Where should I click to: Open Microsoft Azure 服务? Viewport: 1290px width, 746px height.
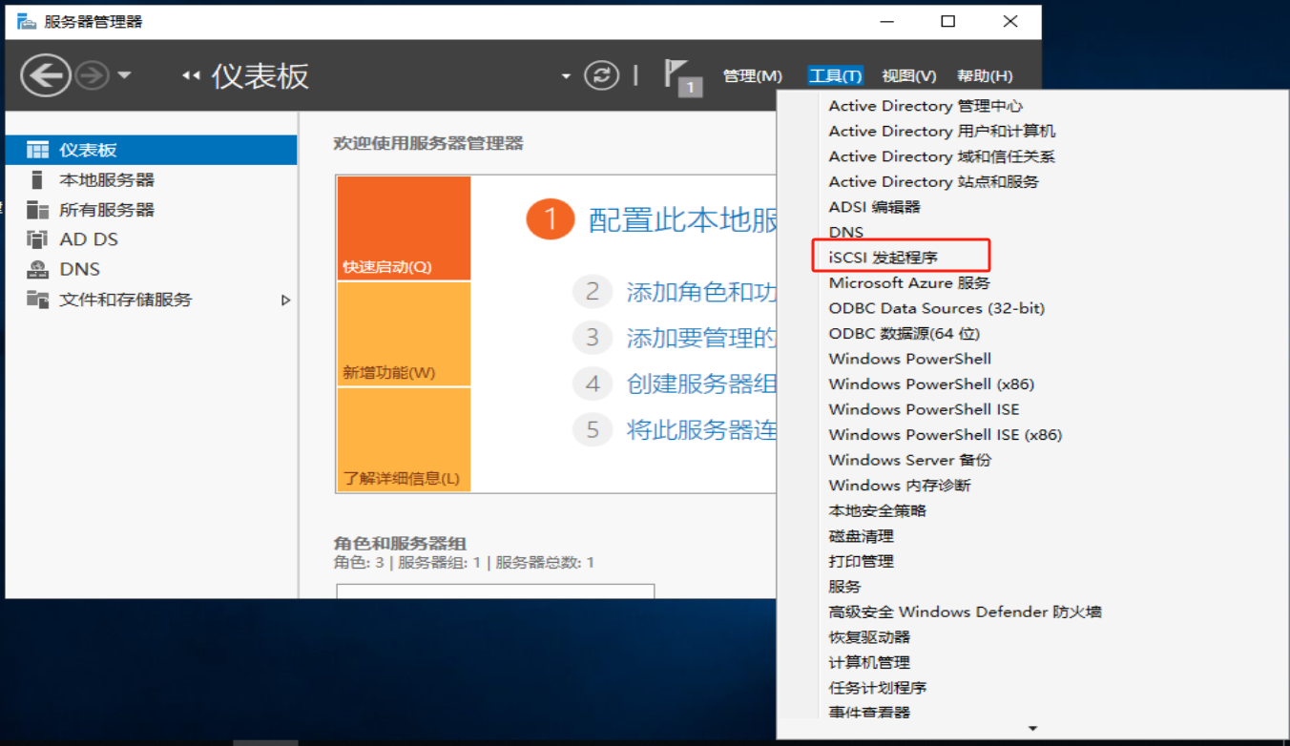(909, 282)
